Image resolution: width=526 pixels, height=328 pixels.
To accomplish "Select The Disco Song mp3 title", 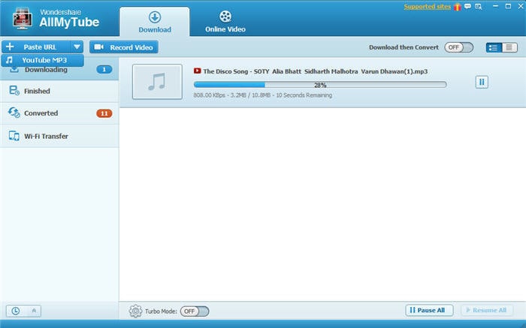I will pos(316,71).
